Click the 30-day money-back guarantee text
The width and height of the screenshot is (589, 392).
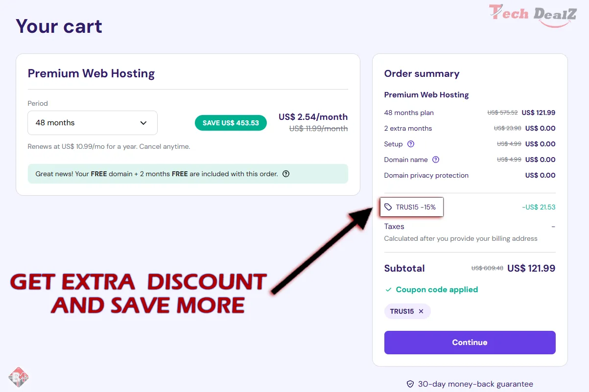click(475, 384)
